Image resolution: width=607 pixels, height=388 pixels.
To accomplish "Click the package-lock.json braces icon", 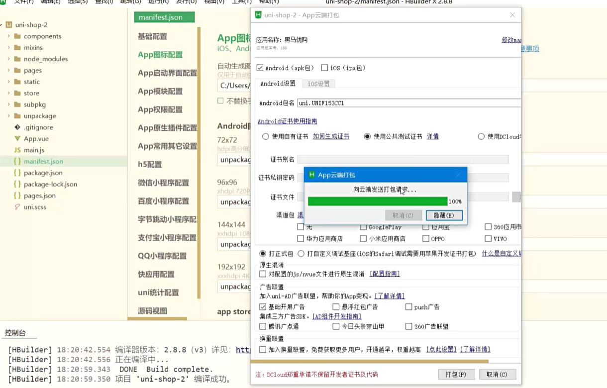I will pos(17,185).
